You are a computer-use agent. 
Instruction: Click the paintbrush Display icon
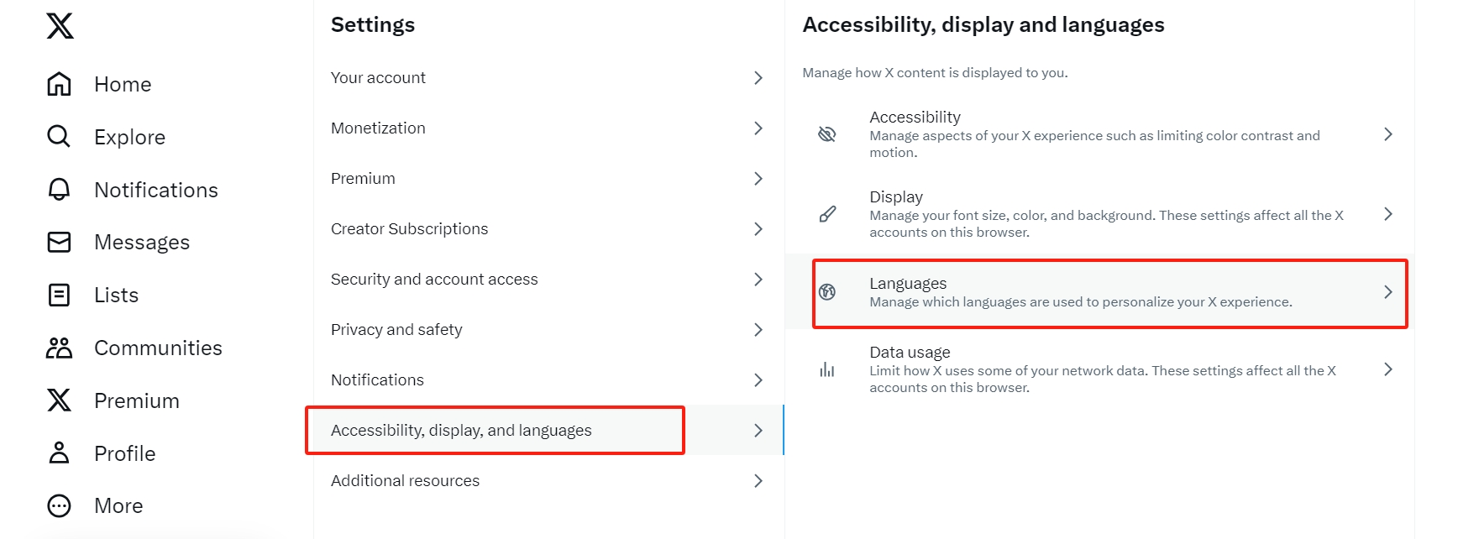click(827, 214)
